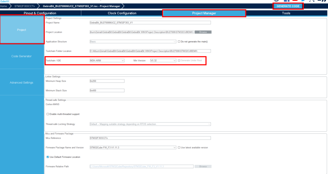Open Code Generator settings section
328x174 pixels.
click(x=21, y=56)
